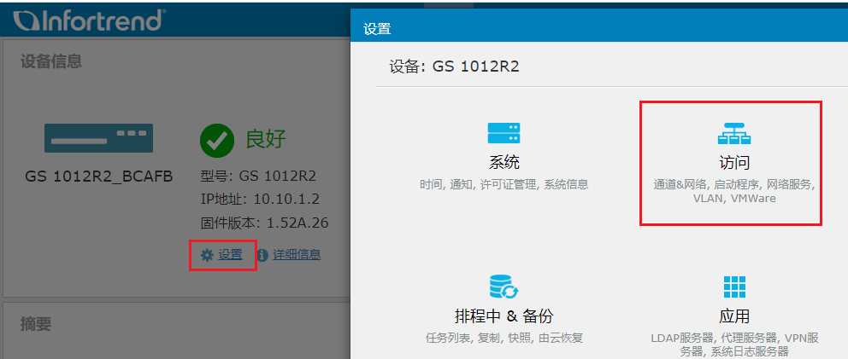Click the System server icon
The image size is (848, 359).
coord(504,133)
